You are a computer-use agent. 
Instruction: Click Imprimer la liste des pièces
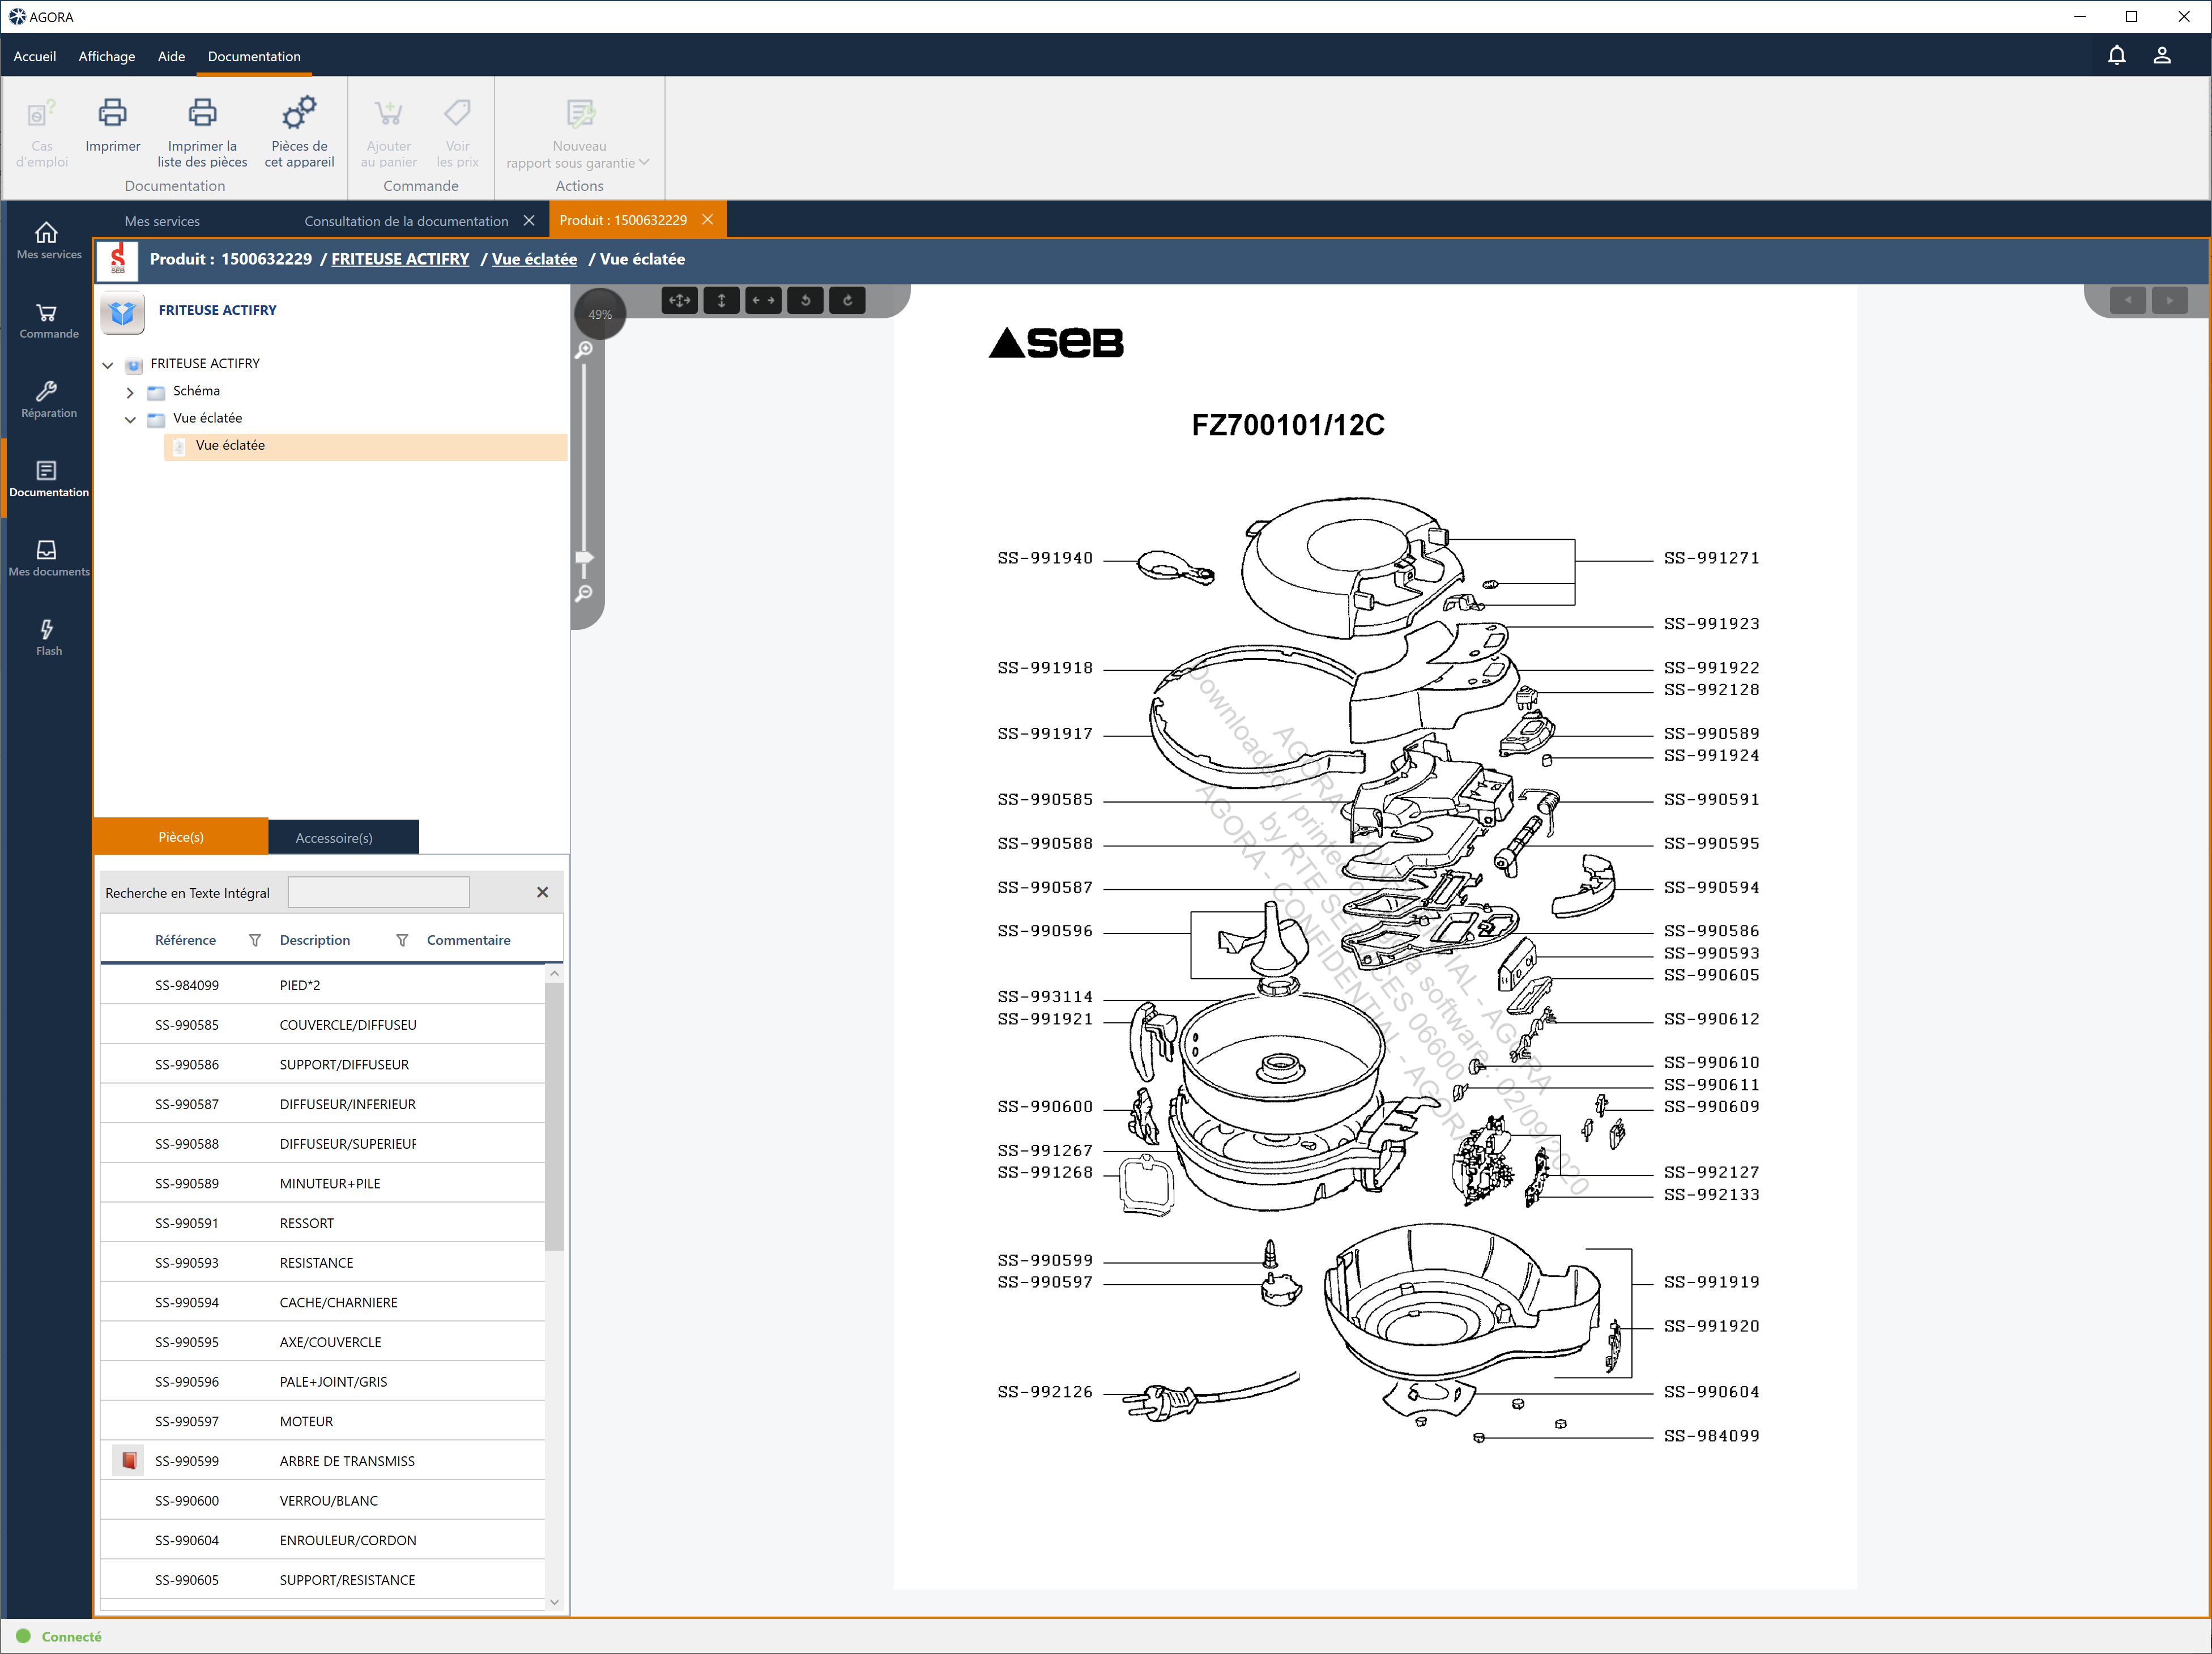(202, 134)
